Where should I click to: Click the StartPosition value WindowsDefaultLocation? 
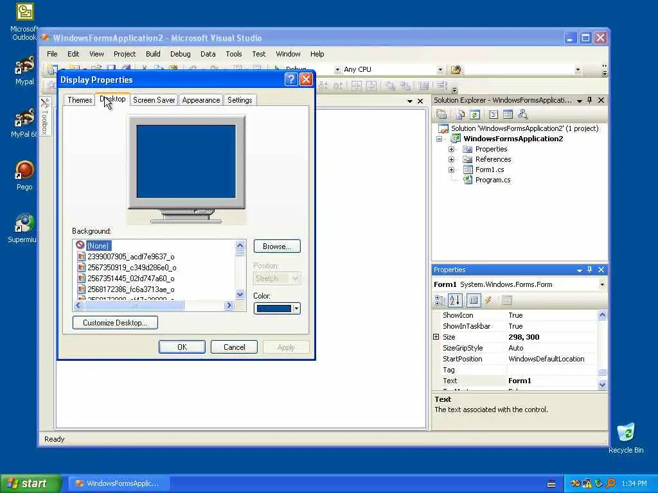pyautogui.click(x=546, y=359)
